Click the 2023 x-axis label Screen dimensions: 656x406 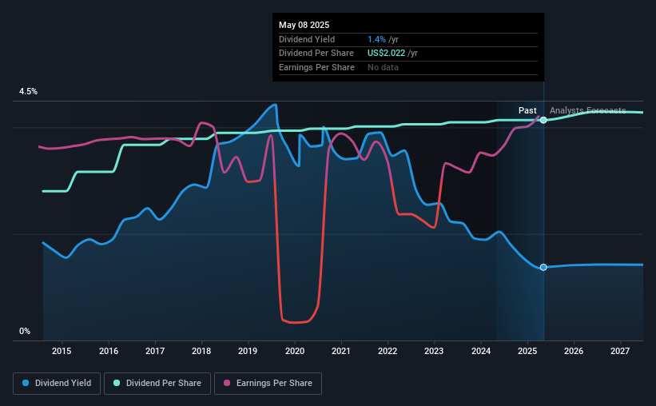[x=434, y=351]
